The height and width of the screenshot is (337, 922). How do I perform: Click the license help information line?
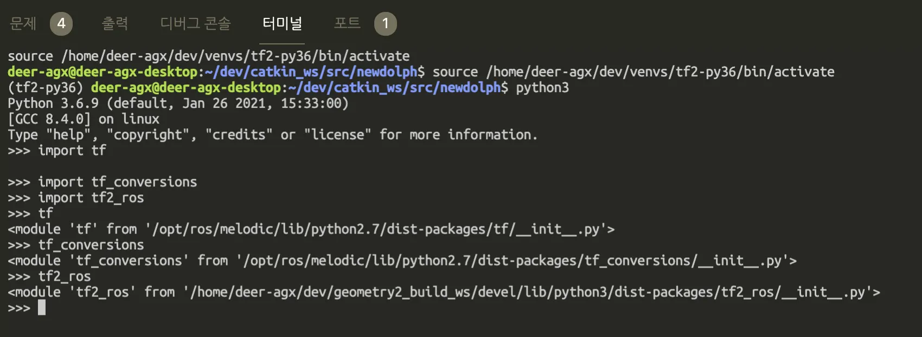272,135
